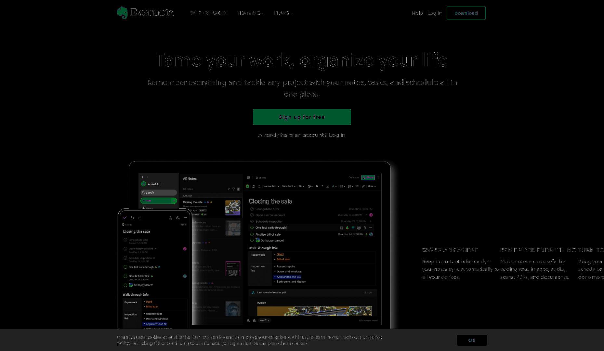Click redo arrow in laptop note toolbar
Image resolution: width=604 pixels, height=351 pixels.
point(259,186)
